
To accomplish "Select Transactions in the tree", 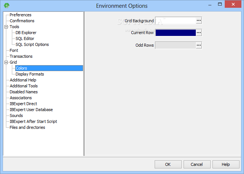I will point(21,56).
